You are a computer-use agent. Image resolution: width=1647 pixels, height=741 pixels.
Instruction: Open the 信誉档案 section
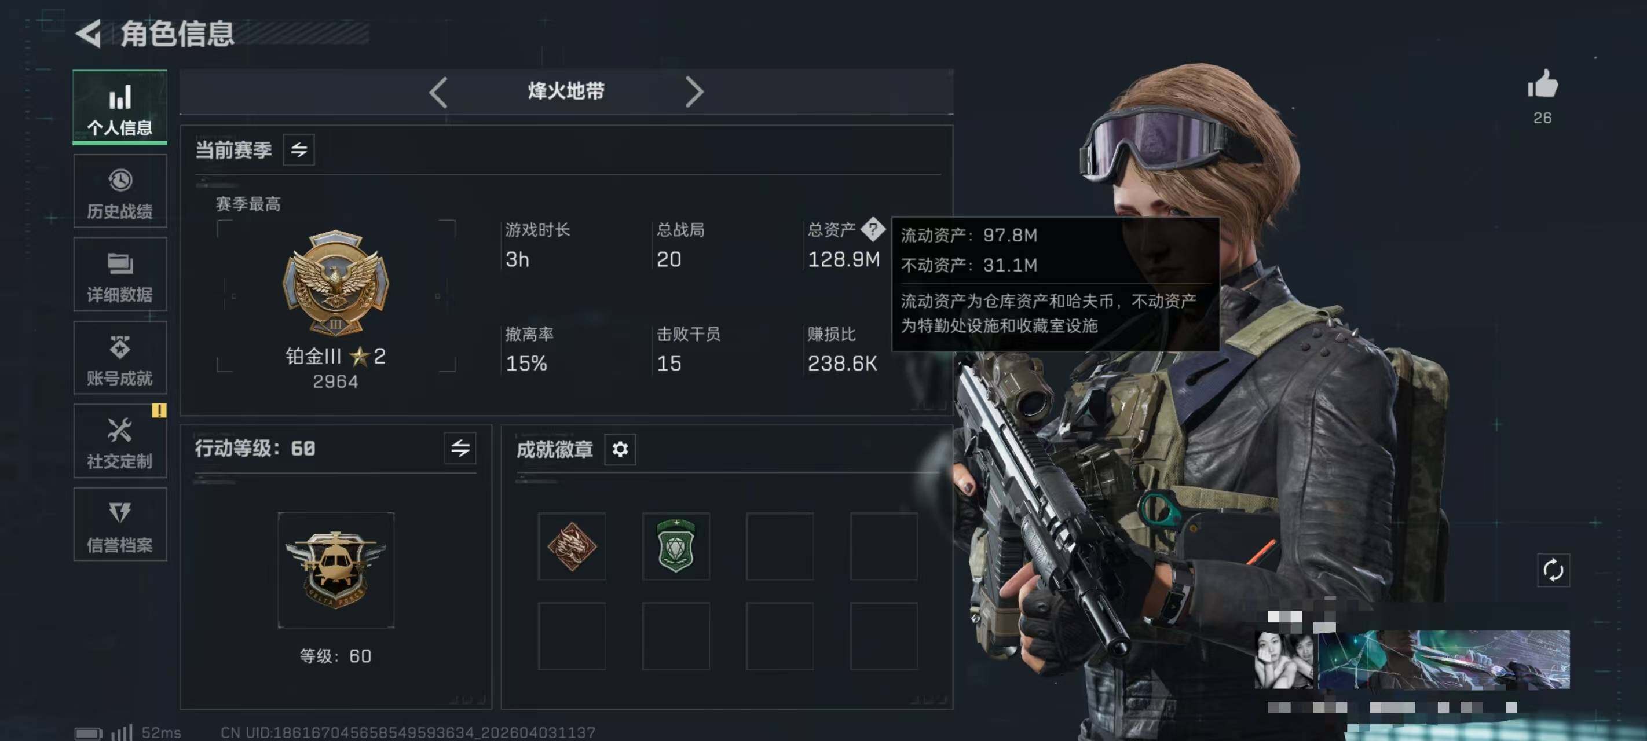120,525
